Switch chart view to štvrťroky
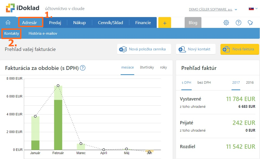 [x=147, y=67]
